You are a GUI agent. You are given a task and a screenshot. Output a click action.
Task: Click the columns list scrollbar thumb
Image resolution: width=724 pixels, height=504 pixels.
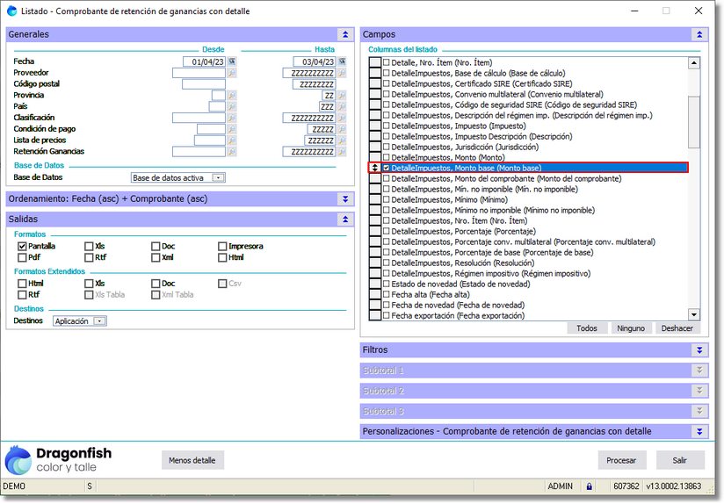tap(694, 122)
